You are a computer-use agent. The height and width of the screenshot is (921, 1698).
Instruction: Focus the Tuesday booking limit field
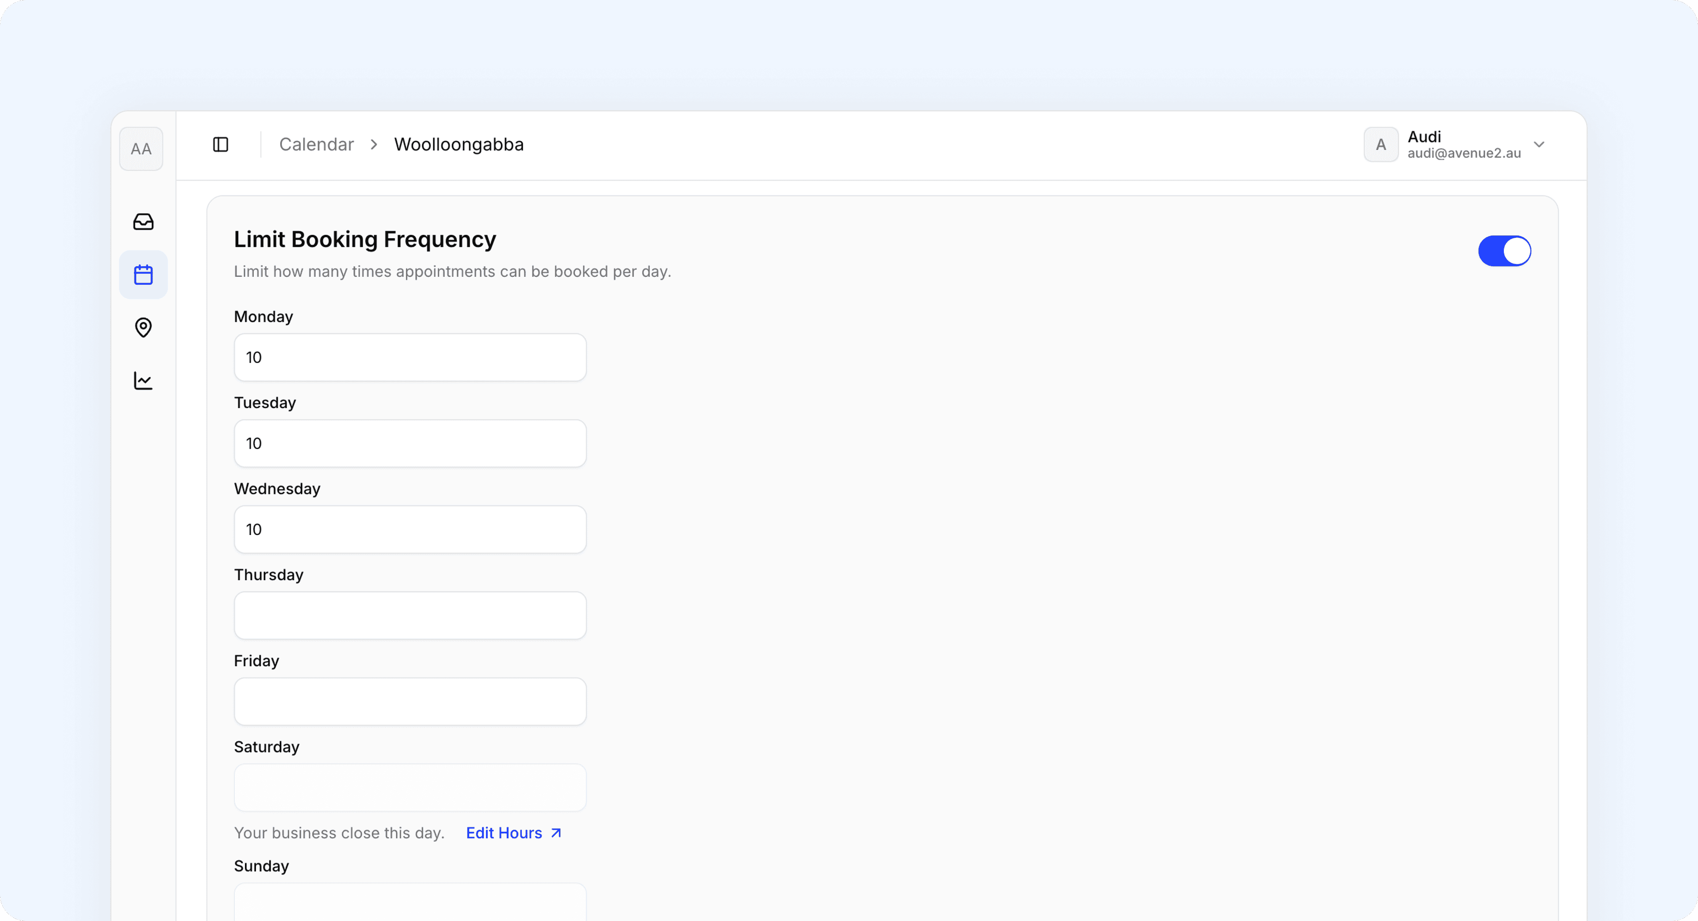(410, 443)
